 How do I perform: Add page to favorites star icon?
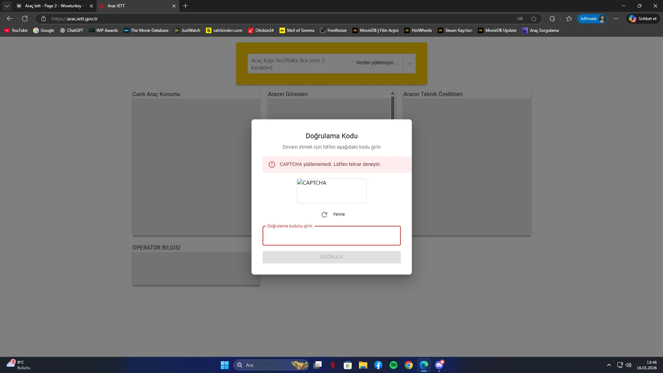point(534,19)
